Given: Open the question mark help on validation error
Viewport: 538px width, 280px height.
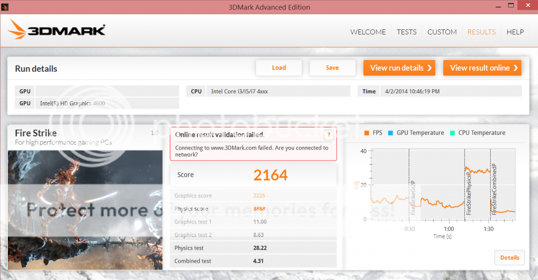Looking at the screenshot, I should (x=328, y=135).
